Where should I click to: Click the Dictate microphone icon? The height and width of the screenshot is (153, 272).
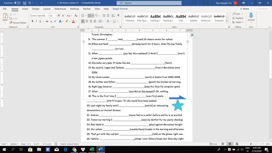[x=251, y=16]
